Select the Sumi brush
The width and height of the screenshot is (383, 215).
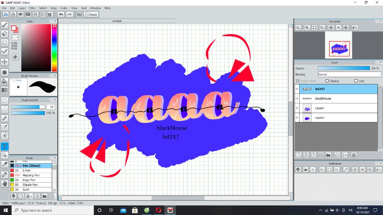[31, 189]
